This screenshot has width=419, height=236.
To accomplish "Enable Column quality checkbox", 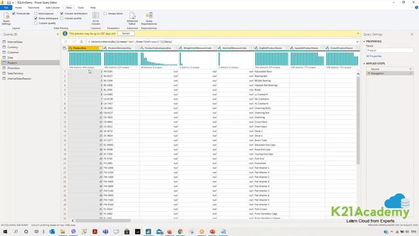I will (x=36, y=24).
